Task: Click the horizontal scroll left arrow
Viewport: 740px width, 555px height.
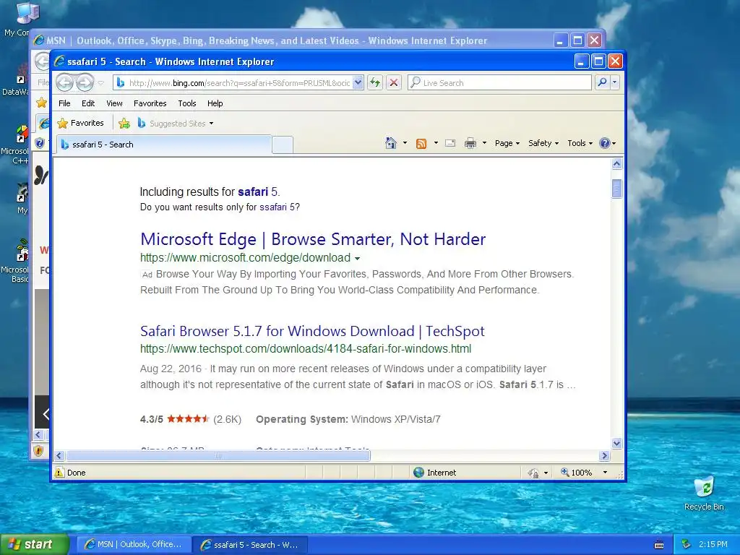Action: tap(59, 456)
